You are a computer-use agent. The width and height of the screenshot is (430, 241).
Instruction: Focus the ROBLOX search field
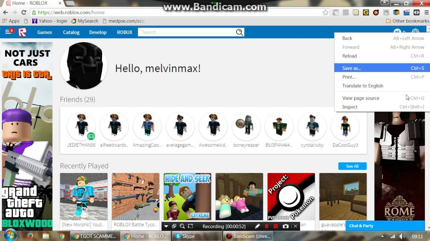tap(187, 32)
